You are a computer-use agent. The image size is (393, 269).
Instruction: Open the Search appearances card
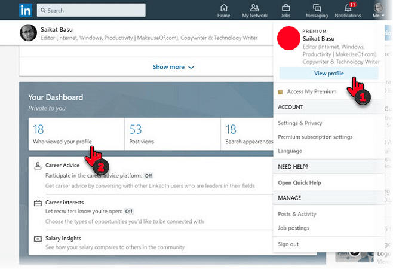tap(247, 134)
